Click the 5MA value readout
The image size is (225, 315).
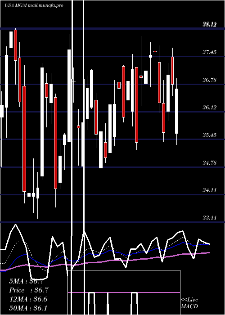(x=26, y=281)
